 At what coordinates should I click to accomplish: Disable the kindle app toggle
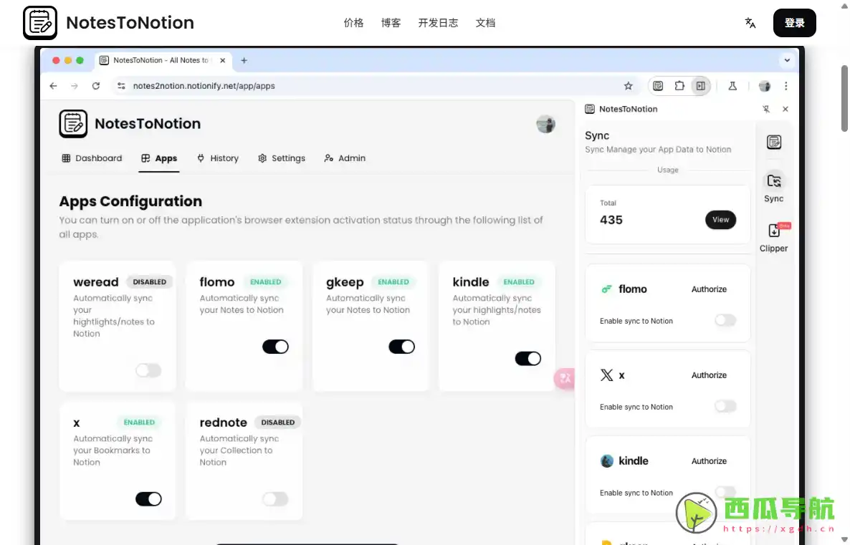528,358
